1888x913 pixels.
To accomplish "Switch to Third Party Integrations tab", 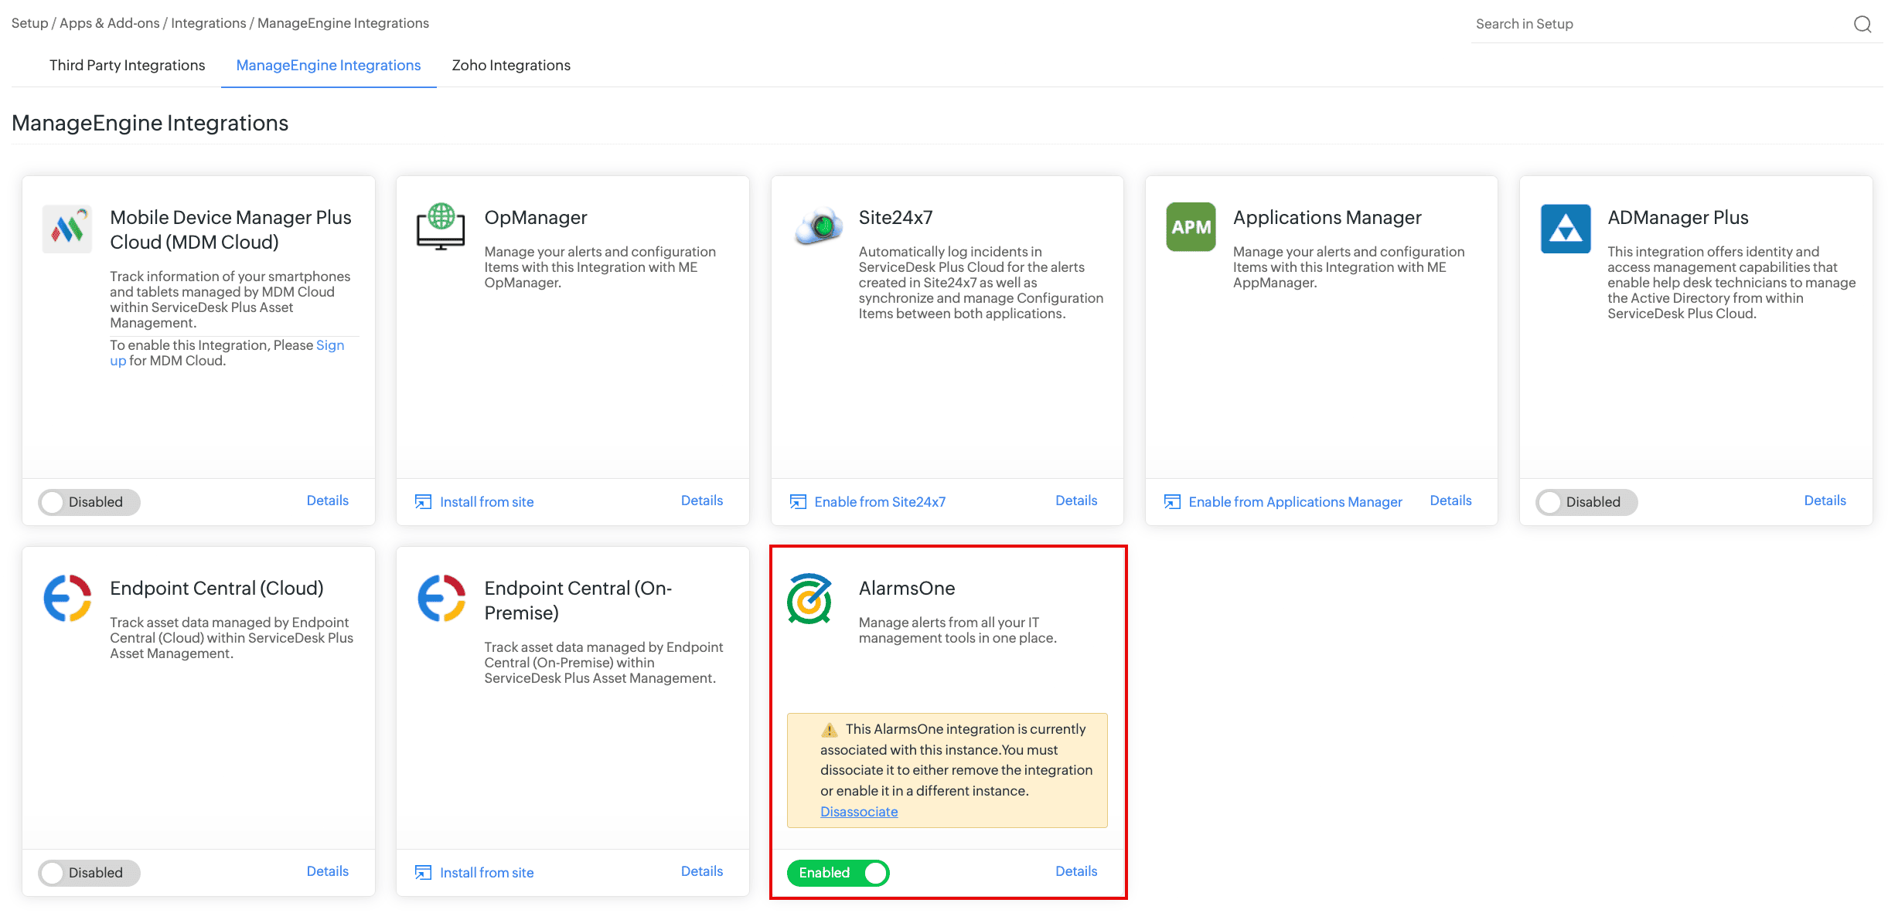I will coord(127,66).
